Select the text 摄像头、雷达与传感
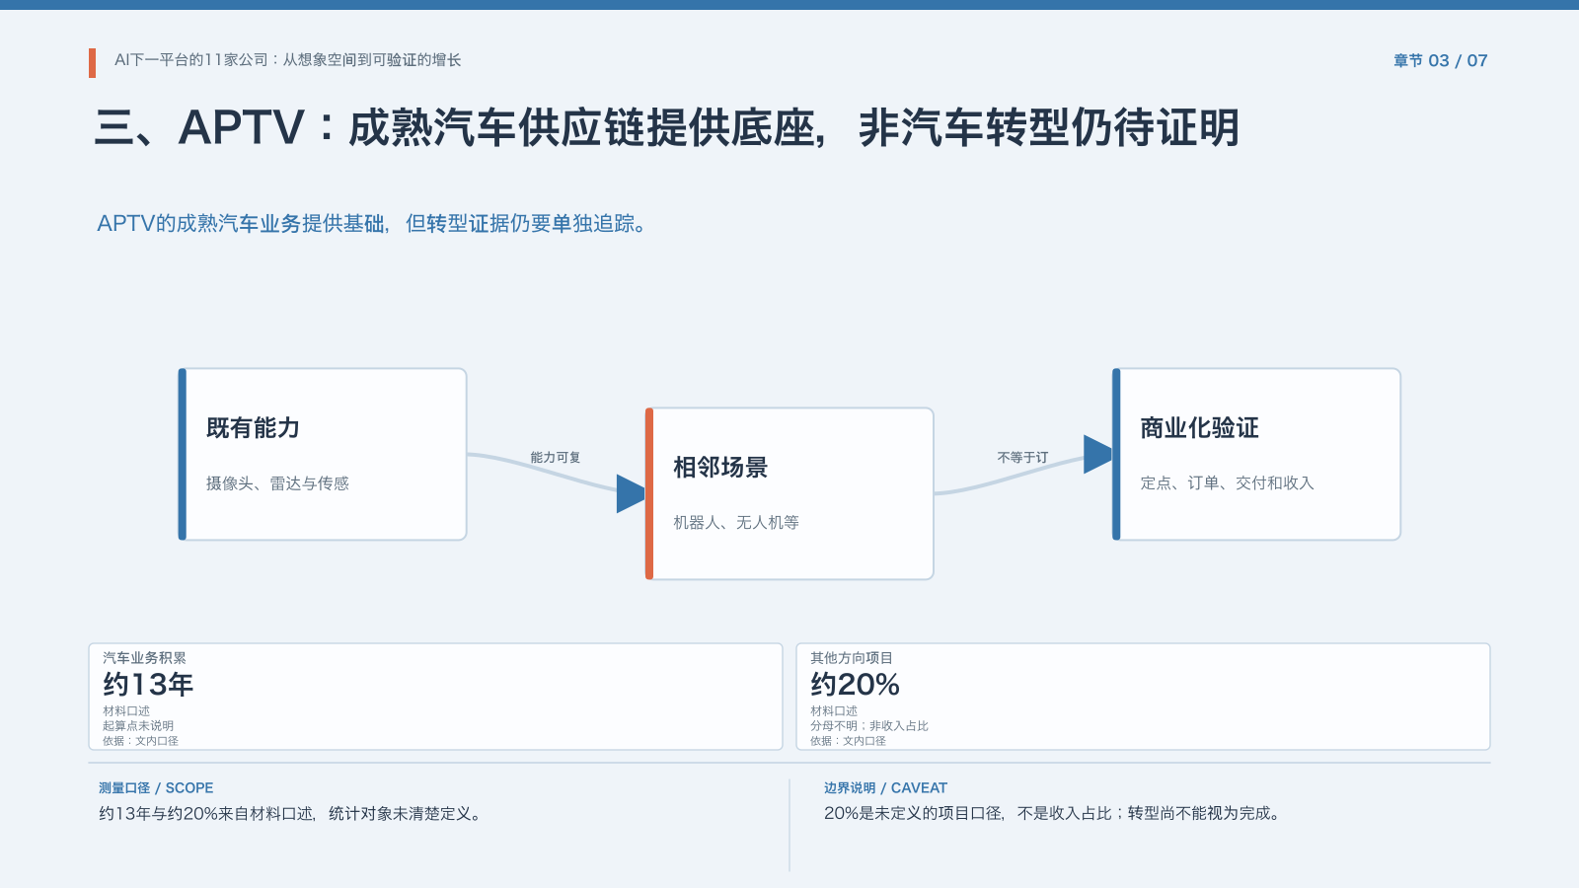 click(x=277, y=483)
